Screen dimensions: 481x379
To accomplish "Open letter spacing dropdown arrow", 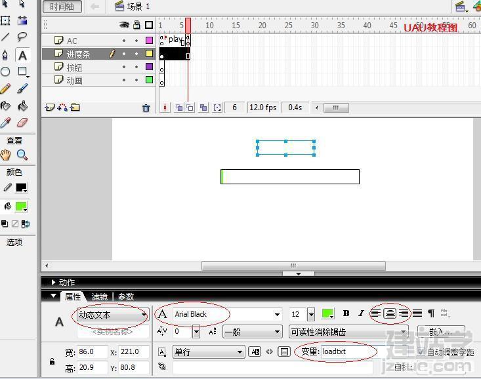I will point(196,332).
